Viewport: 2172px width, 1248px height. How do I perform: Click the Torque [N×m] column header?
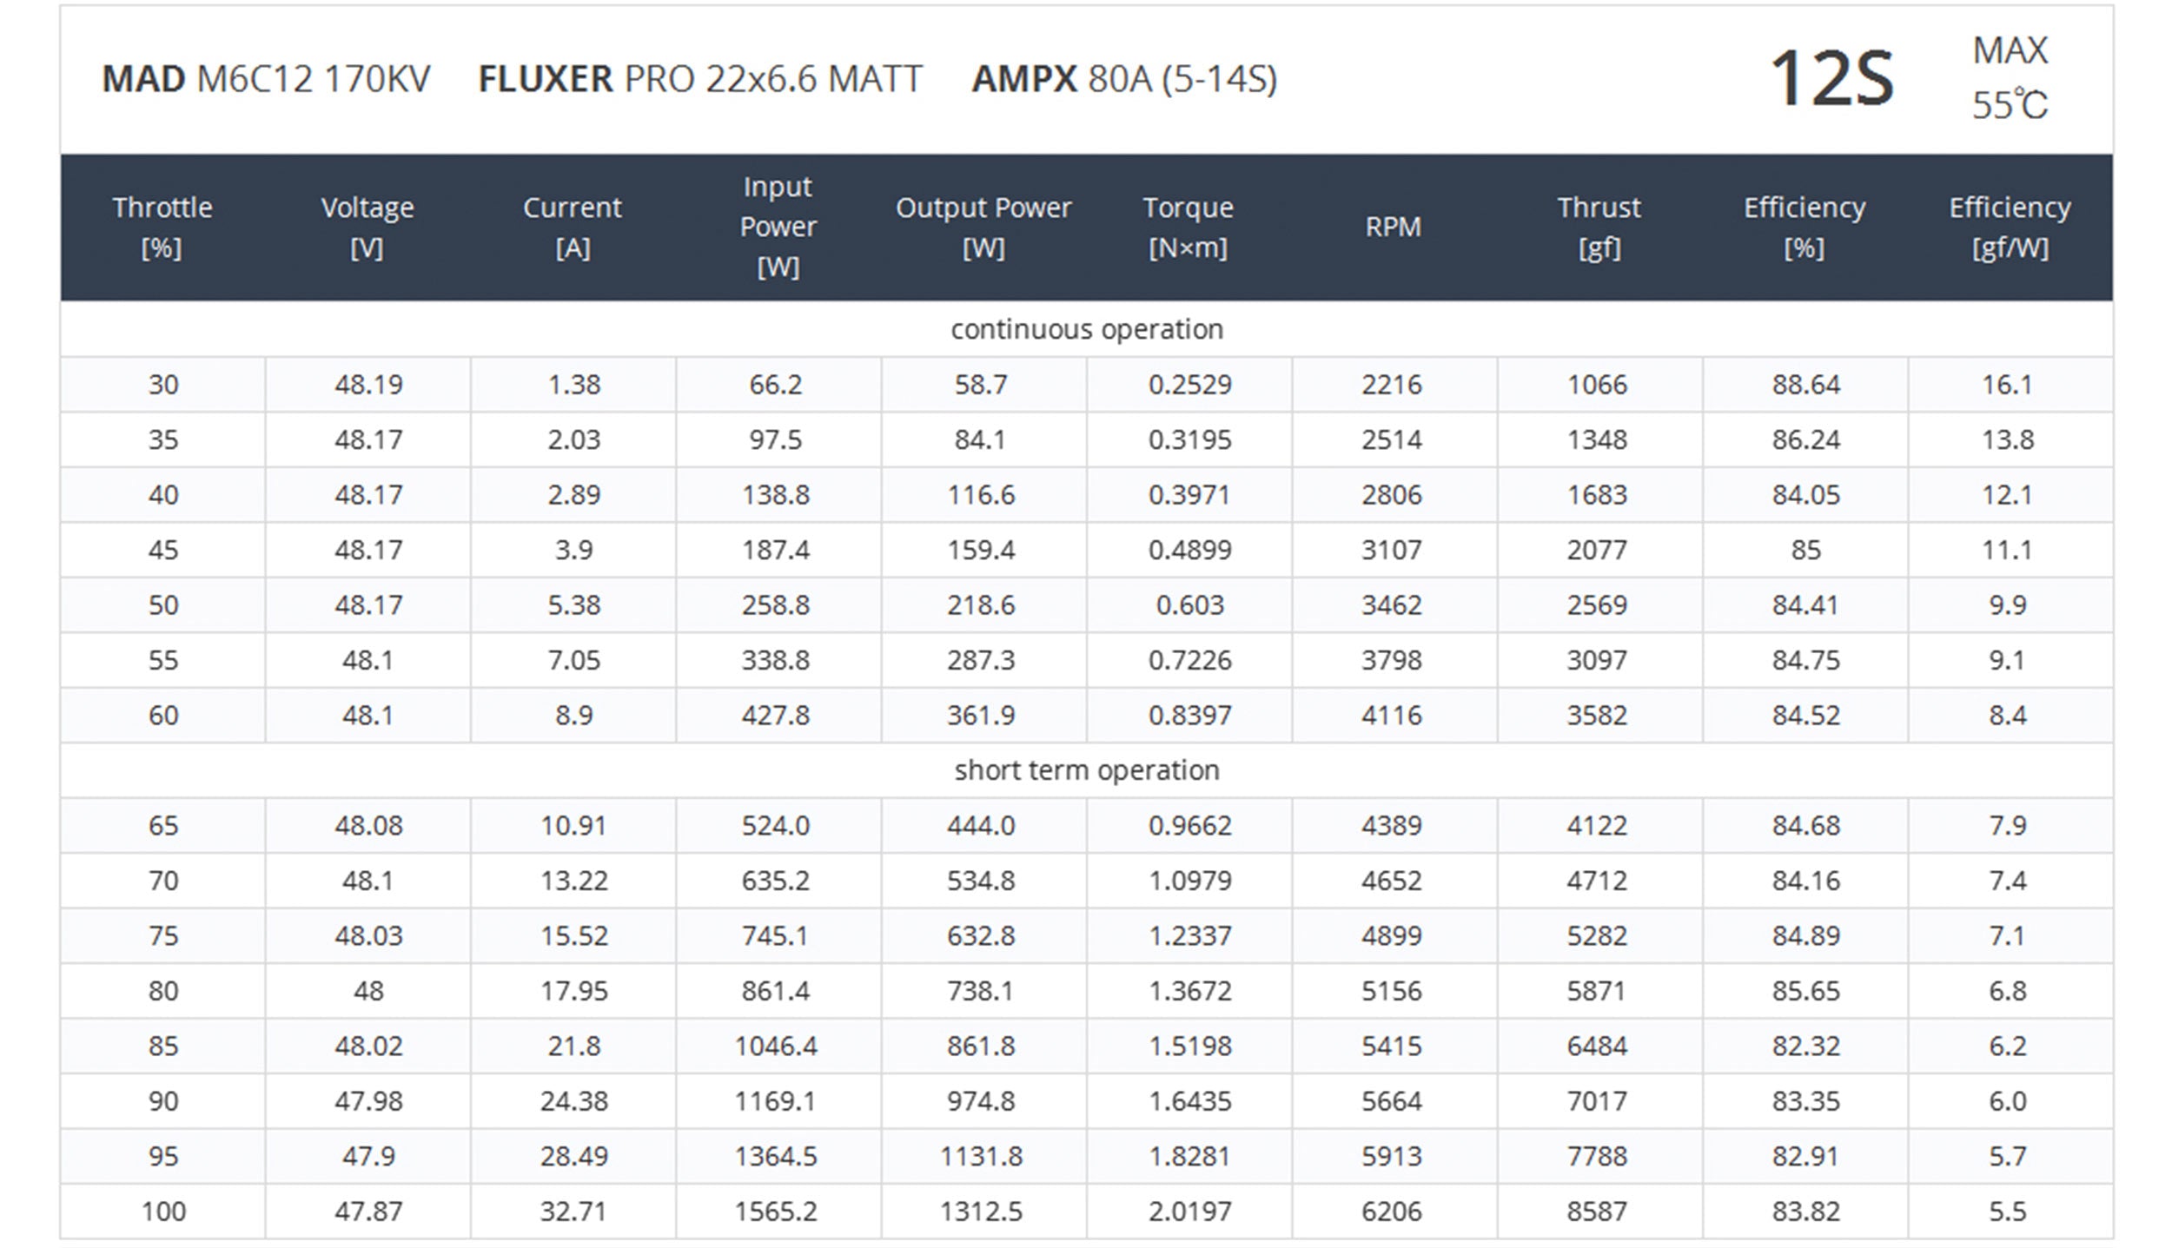1188,228
